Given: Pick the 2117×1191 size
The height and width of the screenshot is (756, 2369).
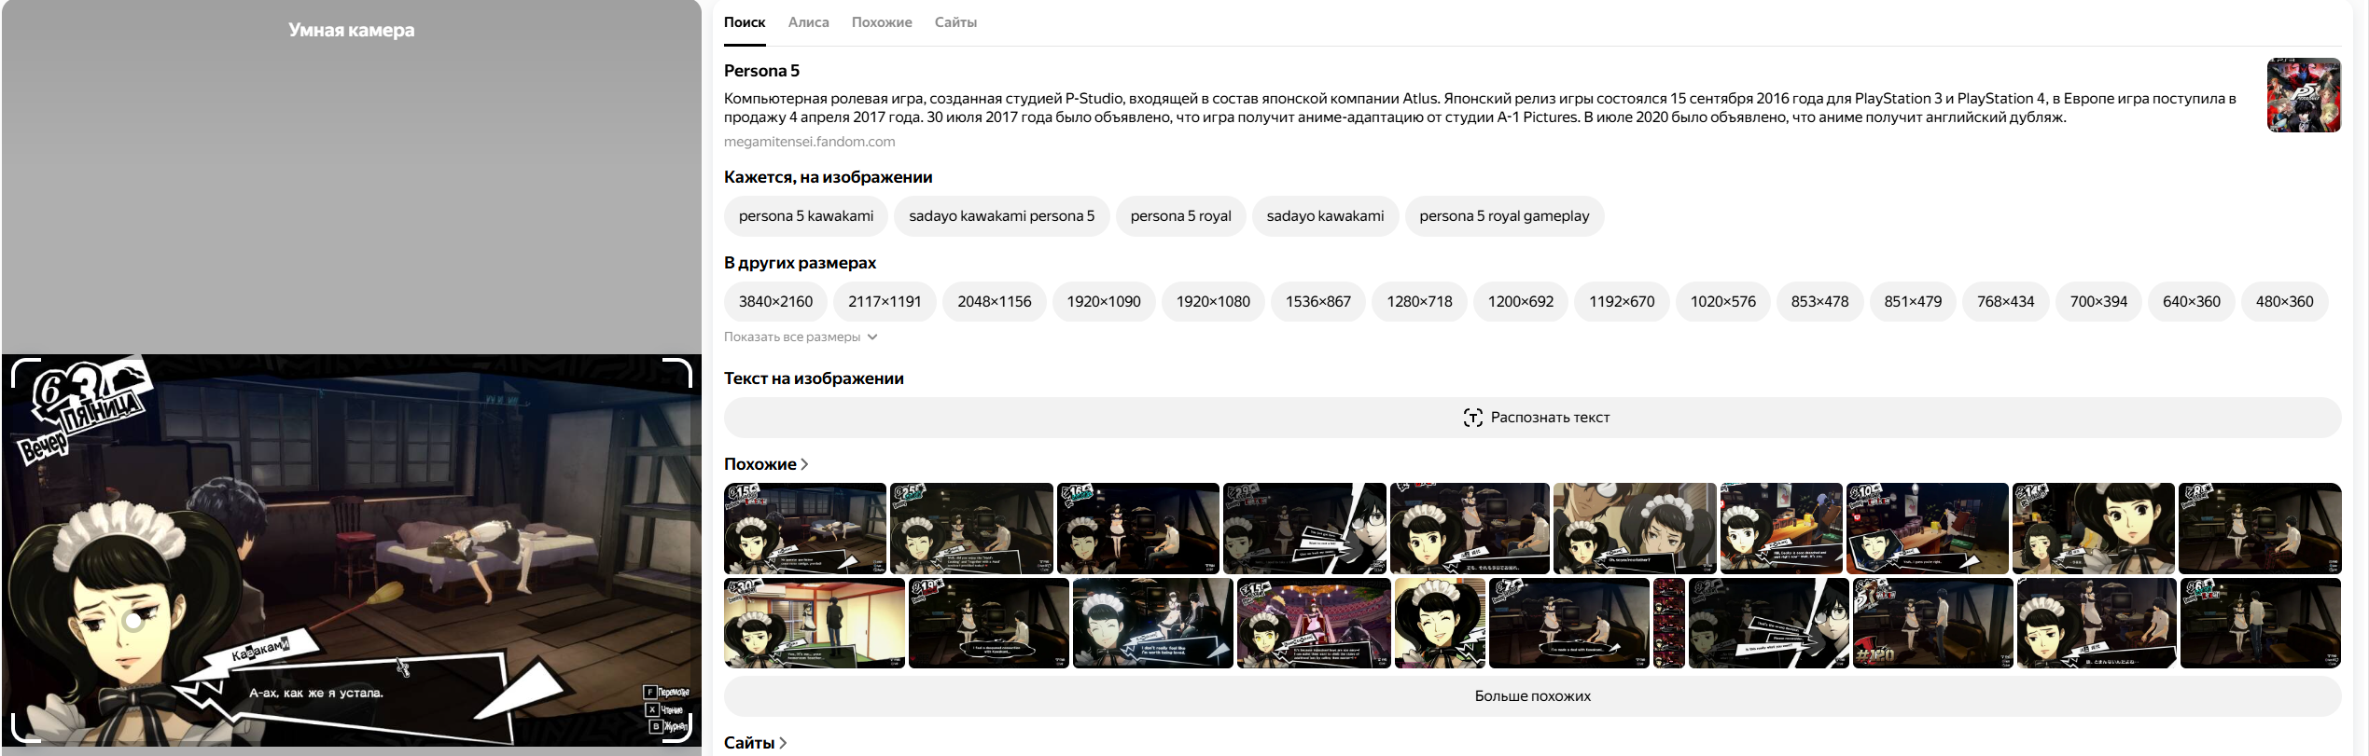Looking at the screenshot, I should click(x=885, y=302).
